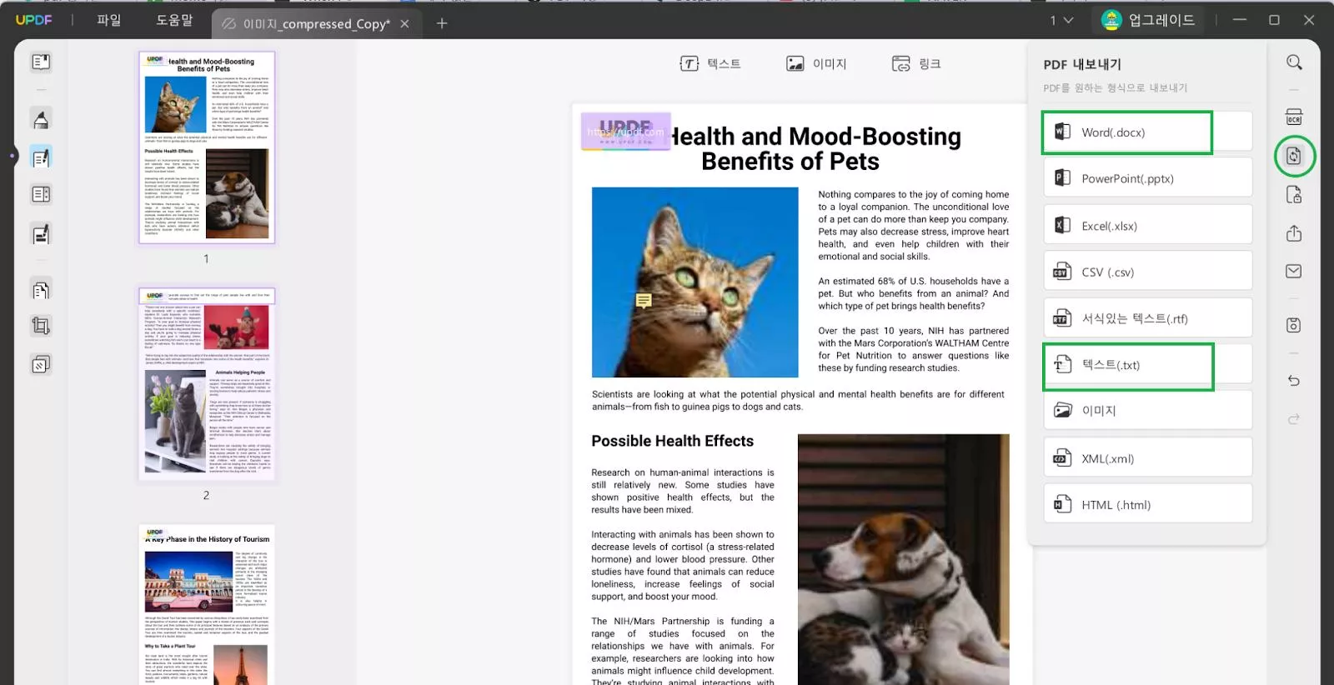1334x685 pixels.
Task: Open the Organize Pages tool in left sidebar
Action: point(40,194)
